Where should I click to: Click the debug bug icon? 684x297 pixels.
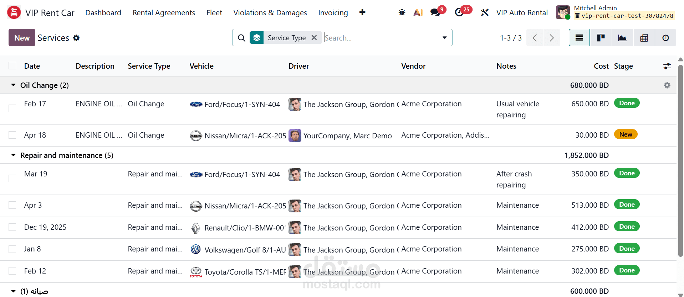pos(402,12)
